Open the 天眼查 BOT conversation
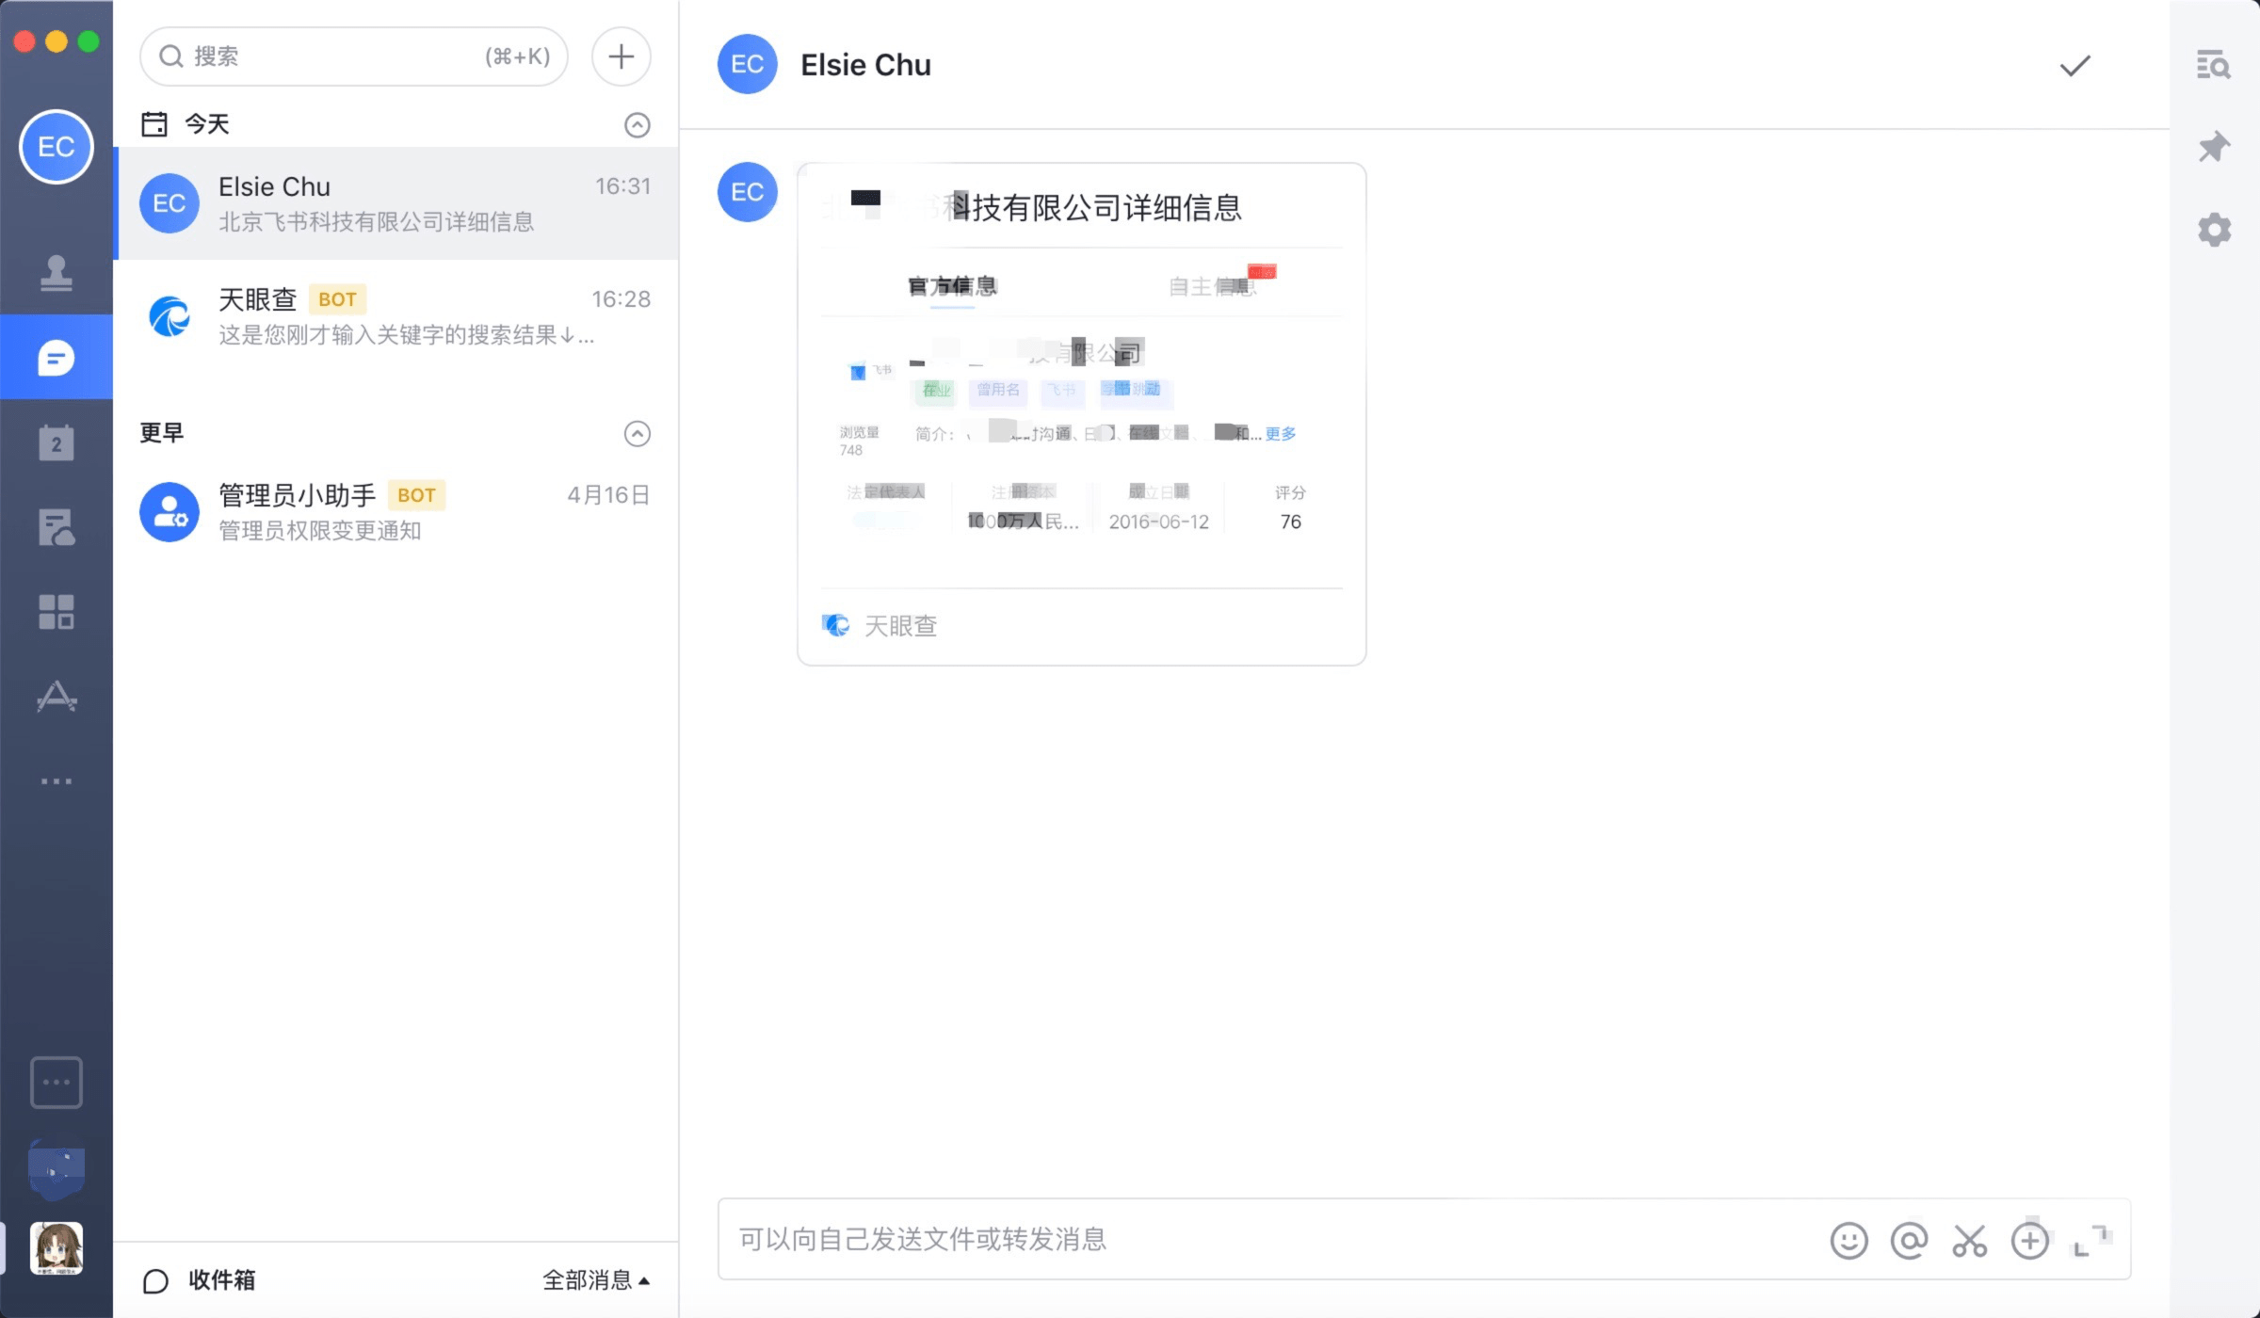 click(396, 316)
